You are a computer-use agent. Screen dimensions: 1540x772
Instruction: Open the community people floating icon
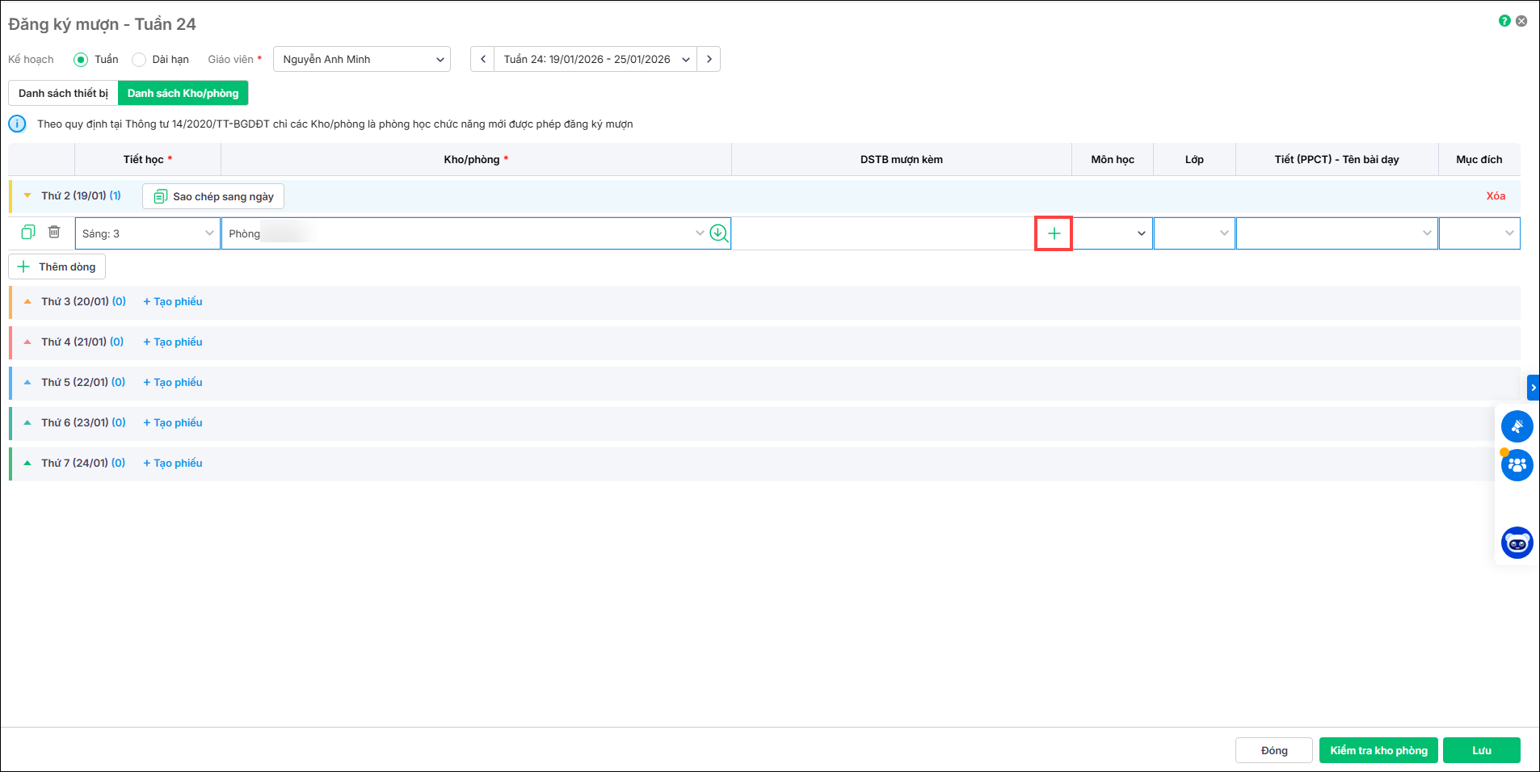[x=1517, y=465]
